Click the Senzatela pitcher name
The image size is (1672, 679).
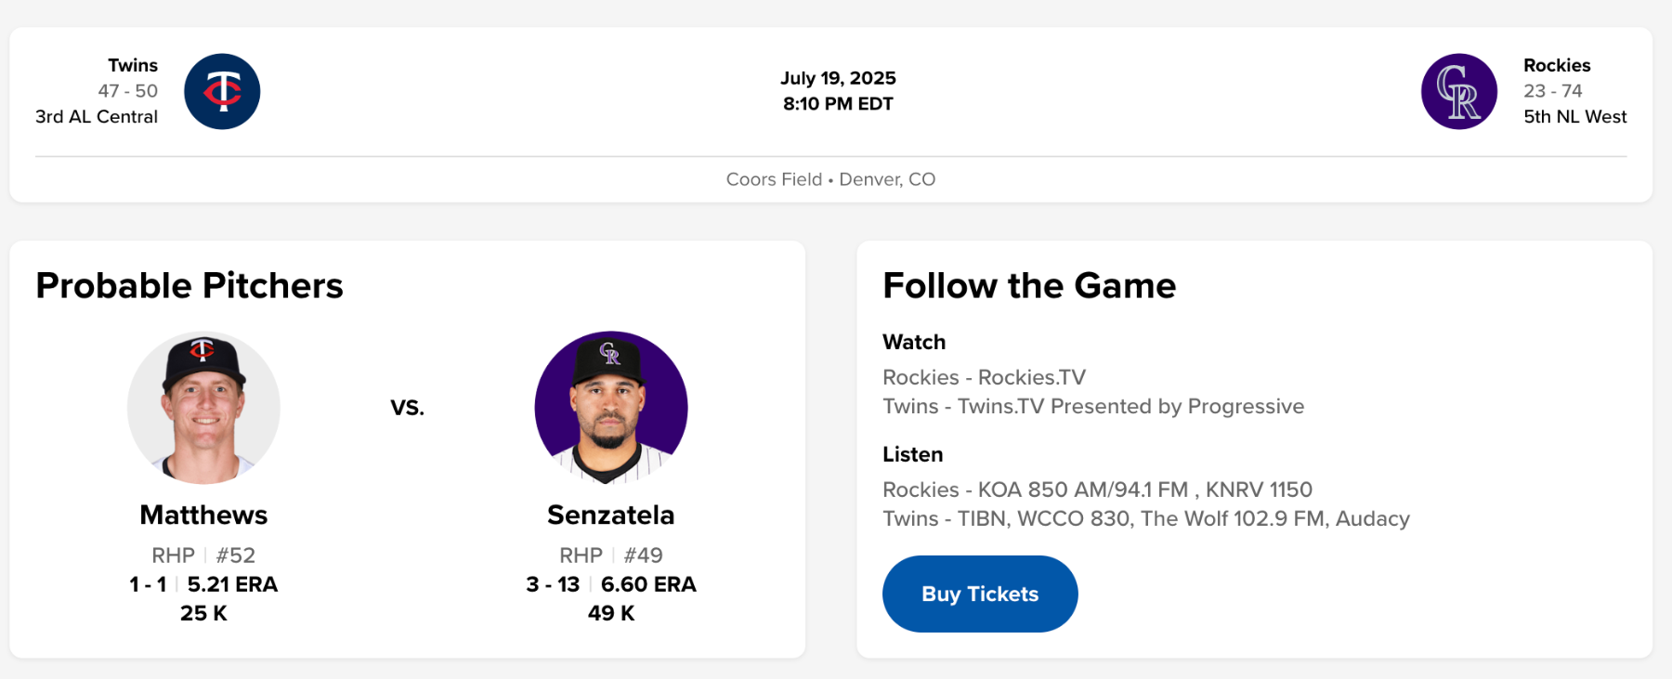(610, 515)
